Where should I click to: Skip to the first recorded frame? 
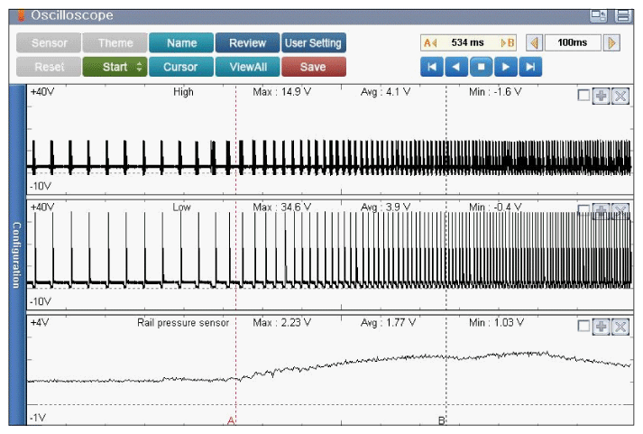(432, 67)
